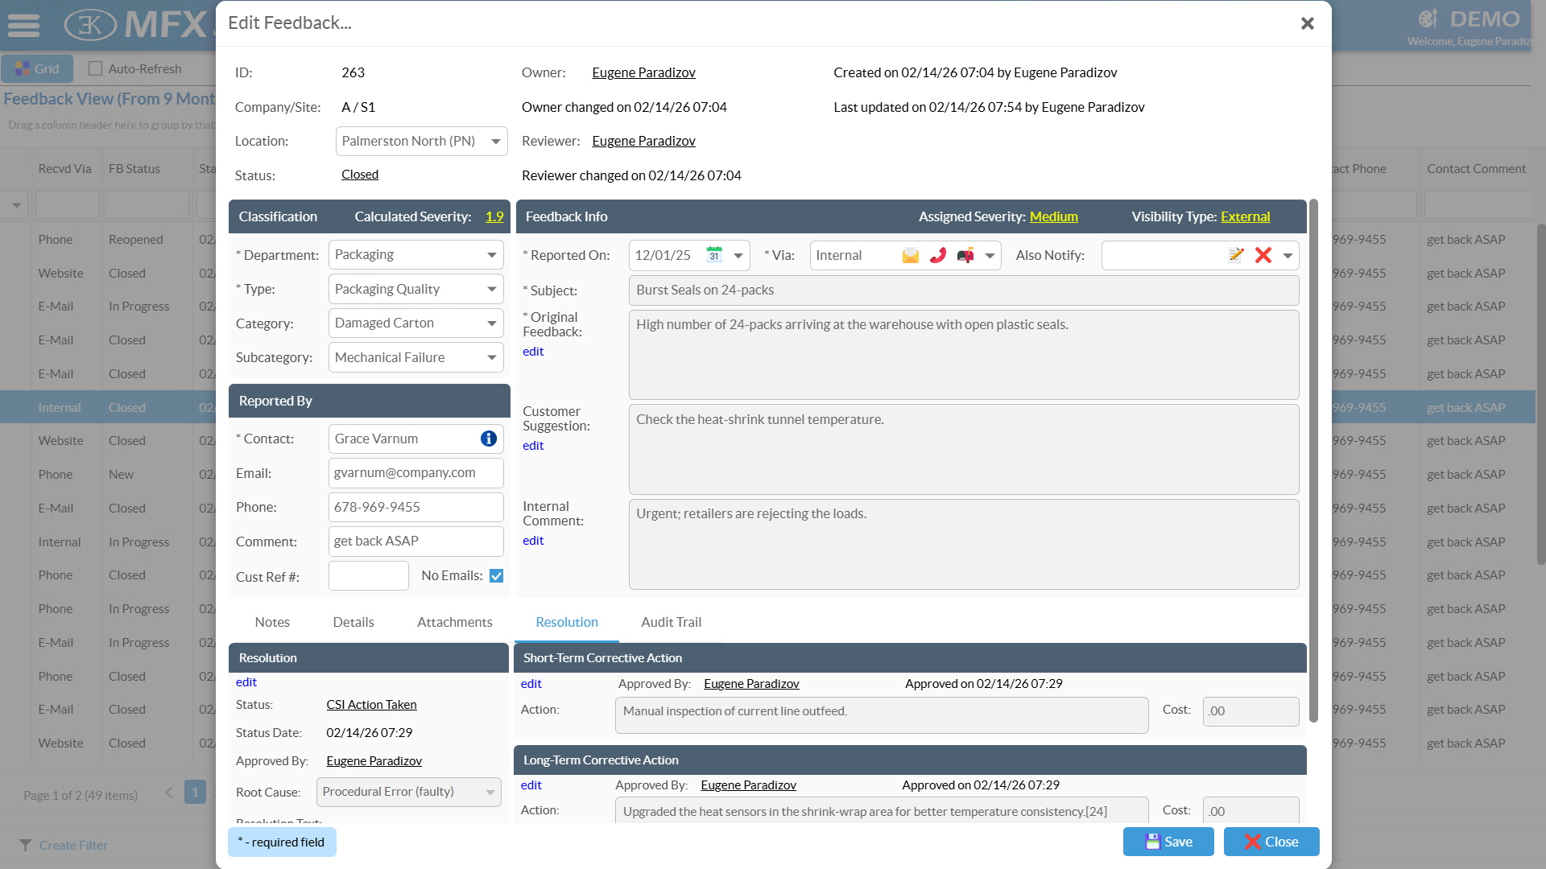Sort by the Recvd Via column header

pos(64,169)
